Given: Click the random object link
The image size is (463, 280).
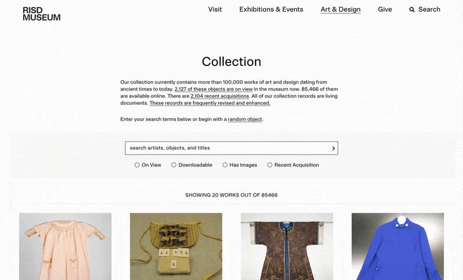Looking at the screenshot, I should [x=245, y=119].
